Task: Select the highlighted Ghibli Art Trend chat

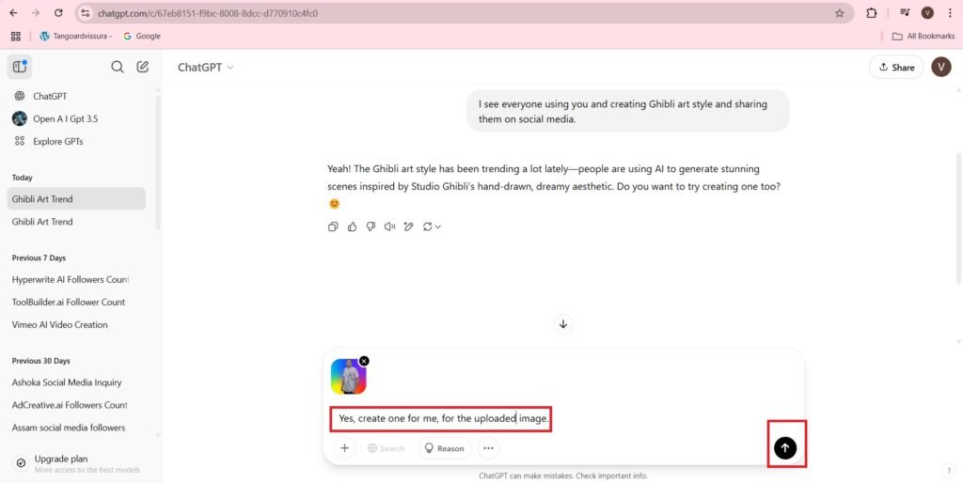Action: pos(77,199)
